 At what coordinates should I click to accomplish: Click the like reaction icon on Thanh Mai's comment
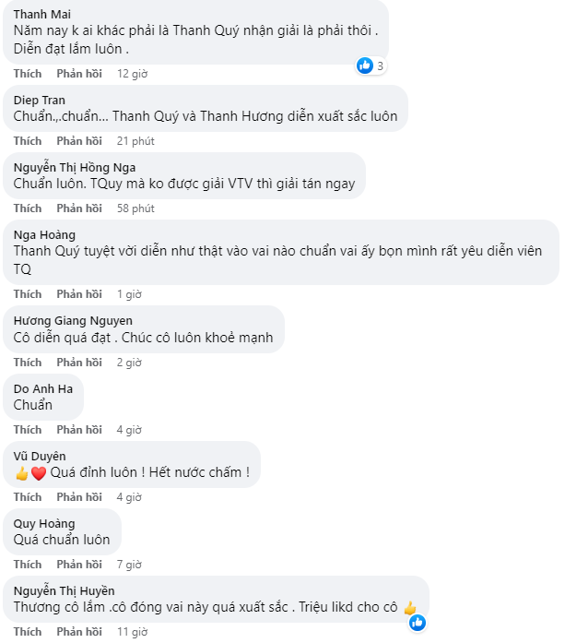[365, 65]
